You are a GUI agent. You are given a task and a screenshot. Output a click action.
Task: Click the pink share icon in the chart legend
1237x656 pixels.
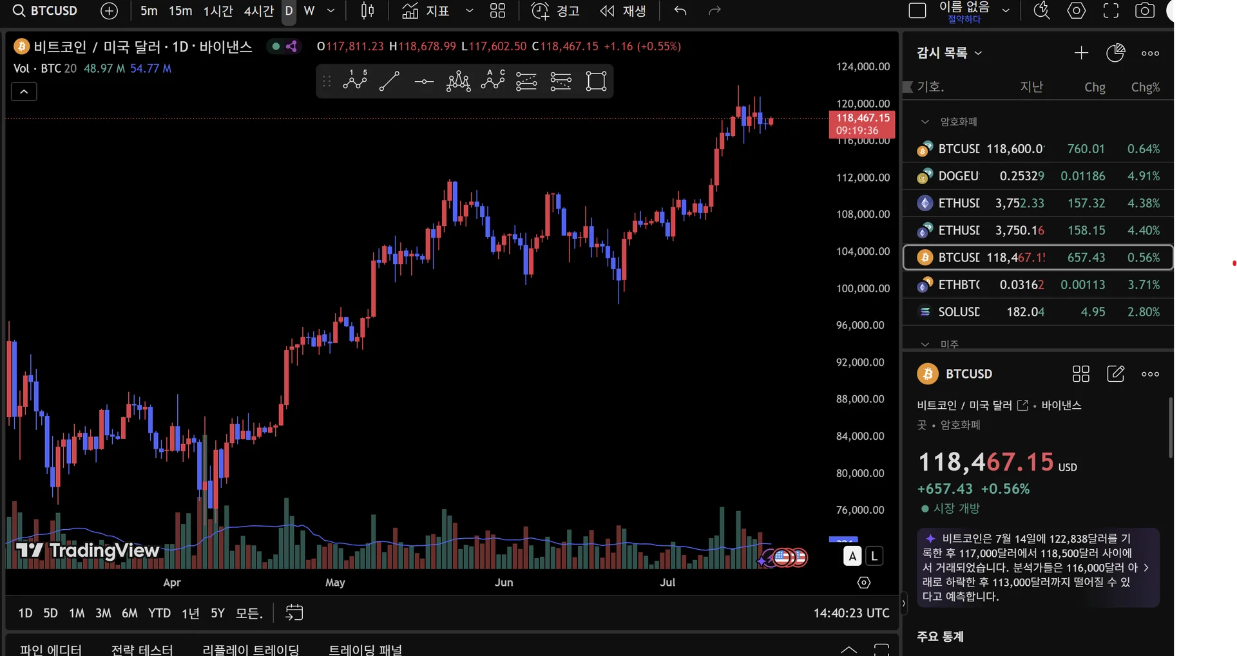click(292, 46)
